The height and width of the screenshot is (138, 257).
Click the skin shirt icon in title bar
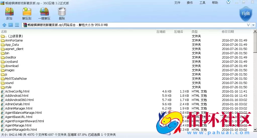[228, 2]
